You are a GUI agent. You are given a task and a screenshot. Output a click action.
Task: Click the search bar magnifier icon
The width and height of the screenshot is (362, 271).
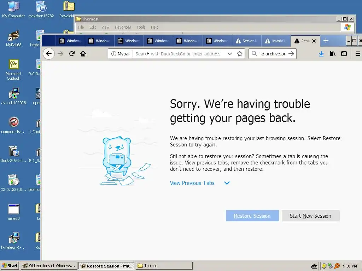pyautogui.click(x=255, y=54)
